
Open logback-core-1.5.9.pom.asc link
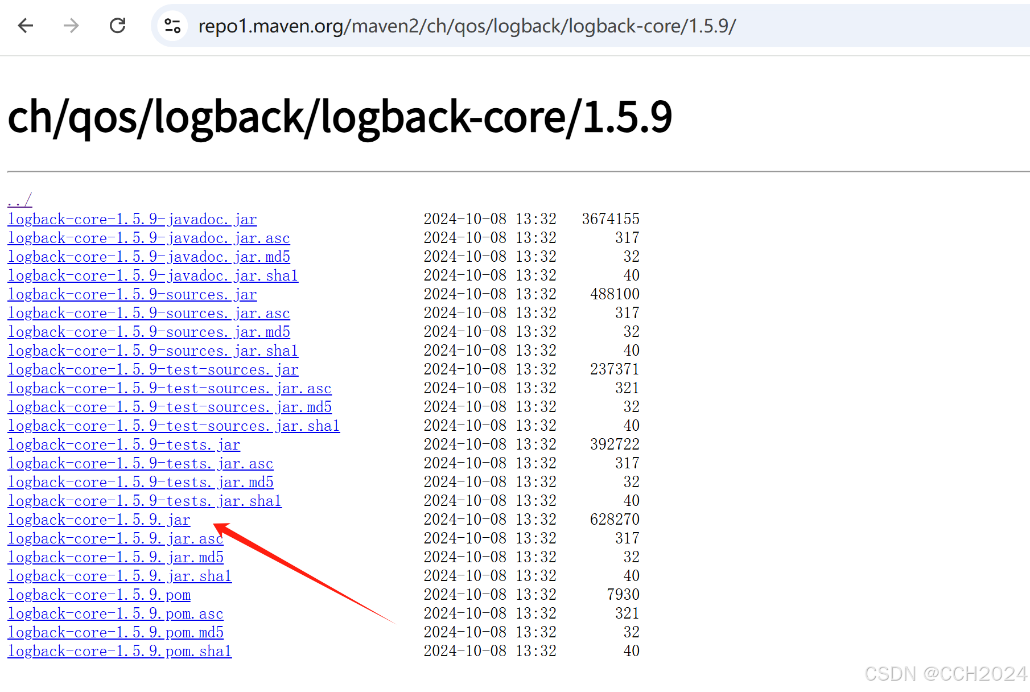116,613
